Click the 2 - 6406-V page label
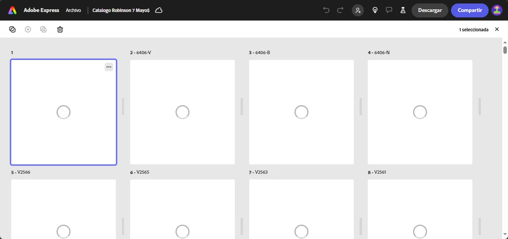 pyautogui.click(x=140, y=53)
